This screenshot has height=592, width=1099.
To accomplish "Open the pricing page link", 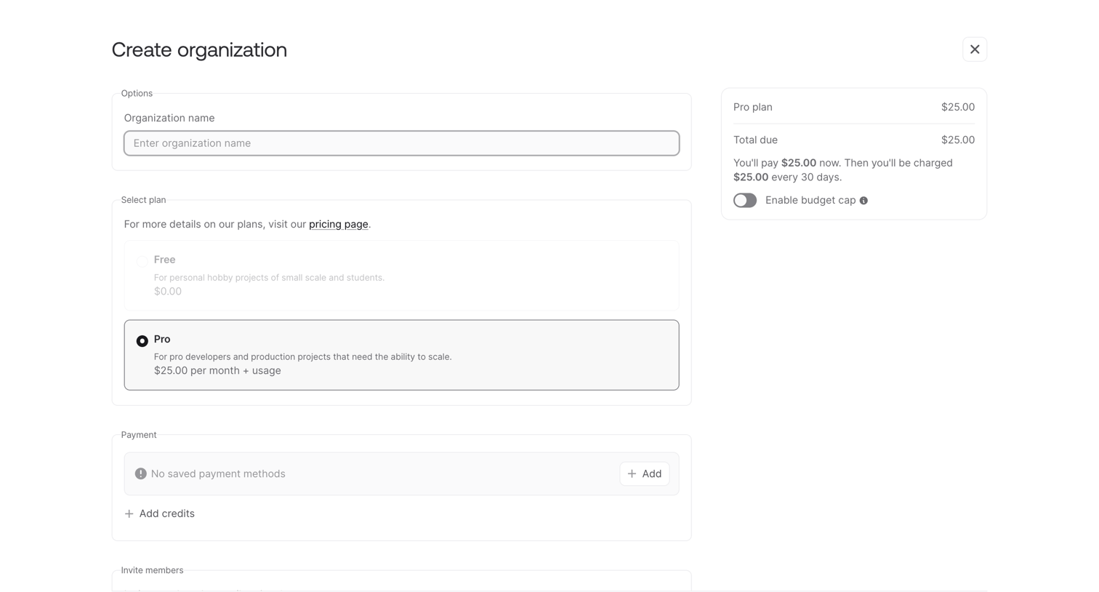I will pos(338,224).
